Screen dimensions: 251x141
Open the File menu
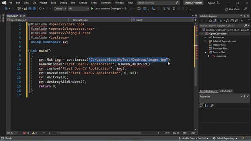10,3
